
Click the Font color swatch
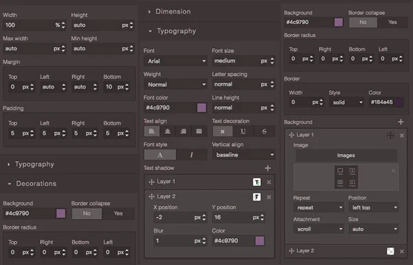click(x=202, y=108)
